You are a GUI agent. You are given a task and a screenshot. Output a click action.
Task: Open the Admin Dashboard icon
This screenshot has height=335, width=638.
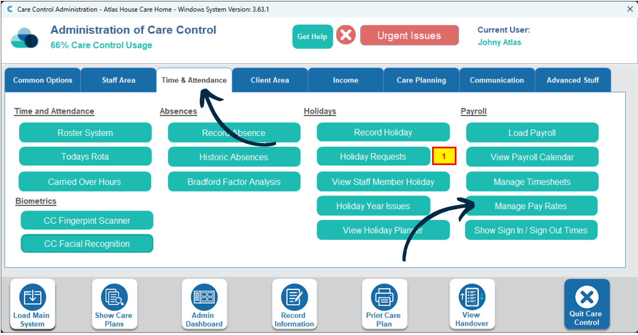tap(204, 305)
